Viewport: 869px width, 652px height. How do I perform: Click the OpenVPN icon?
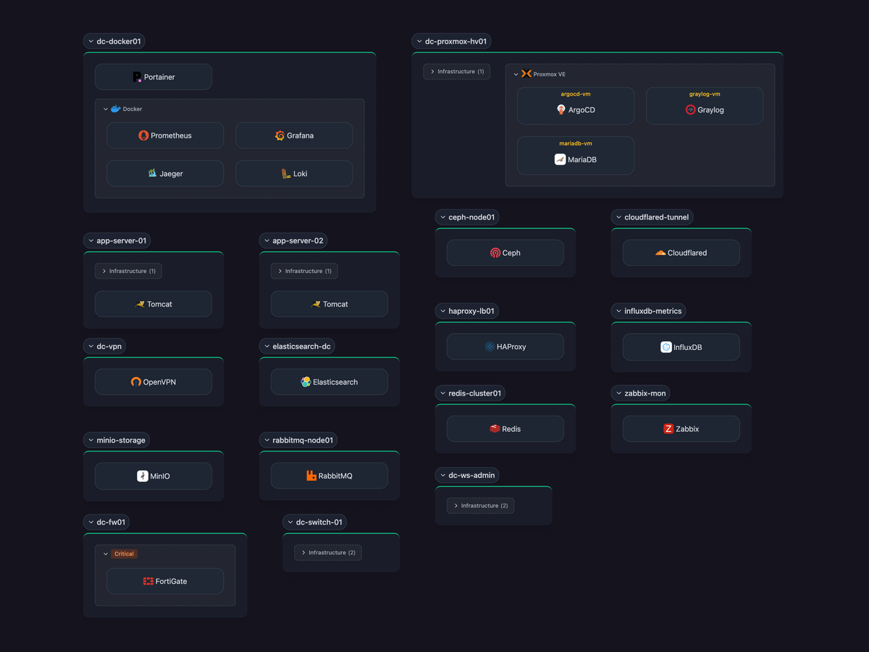[135, 382]
